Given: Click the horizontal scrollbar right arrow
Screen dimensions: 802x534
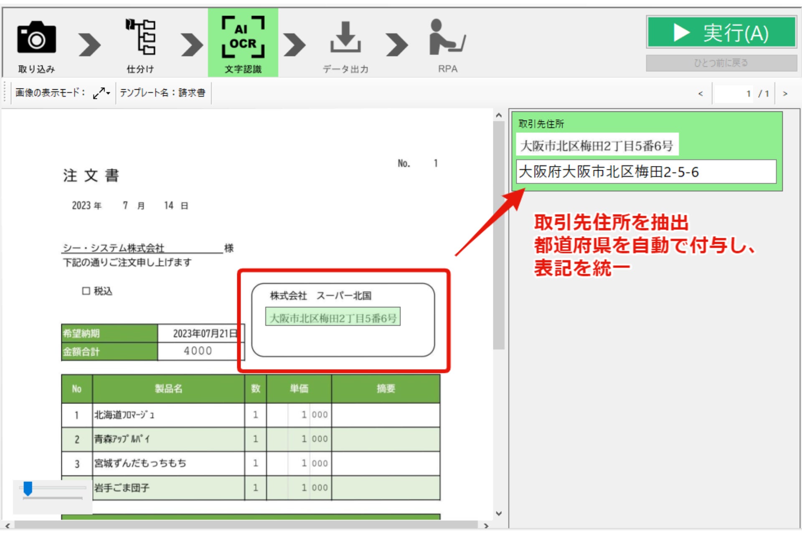Looking at the screenshot, I should (x=486, y=526).
